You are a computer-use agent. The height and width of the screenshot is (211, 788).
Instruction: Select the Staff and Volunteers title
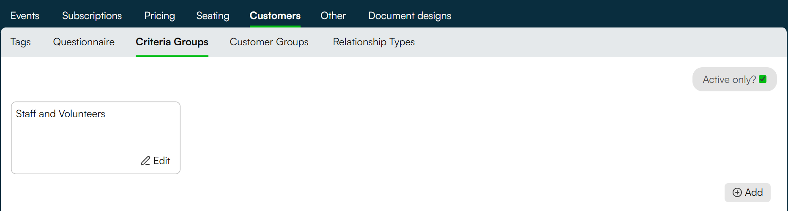[60, 114]
